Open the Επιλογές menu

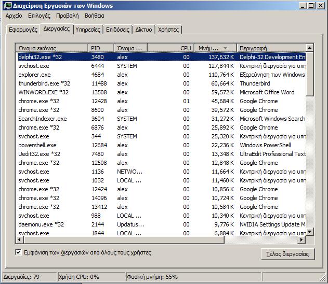click(40, 16)
